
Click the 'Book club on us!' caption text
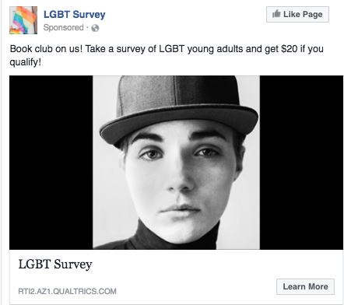point(46,49)
